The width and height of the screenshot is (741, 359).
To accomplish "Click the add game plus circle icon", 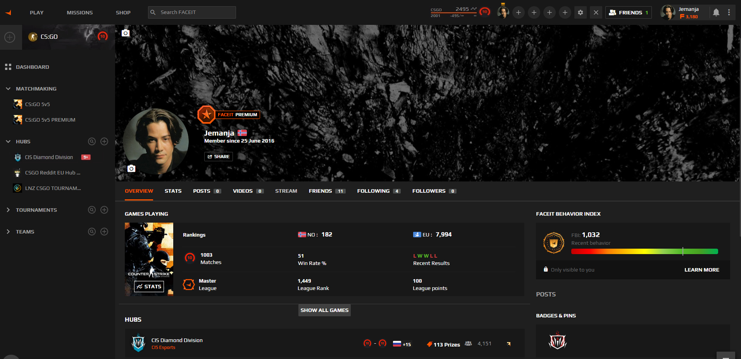I will tap(10, 37).
